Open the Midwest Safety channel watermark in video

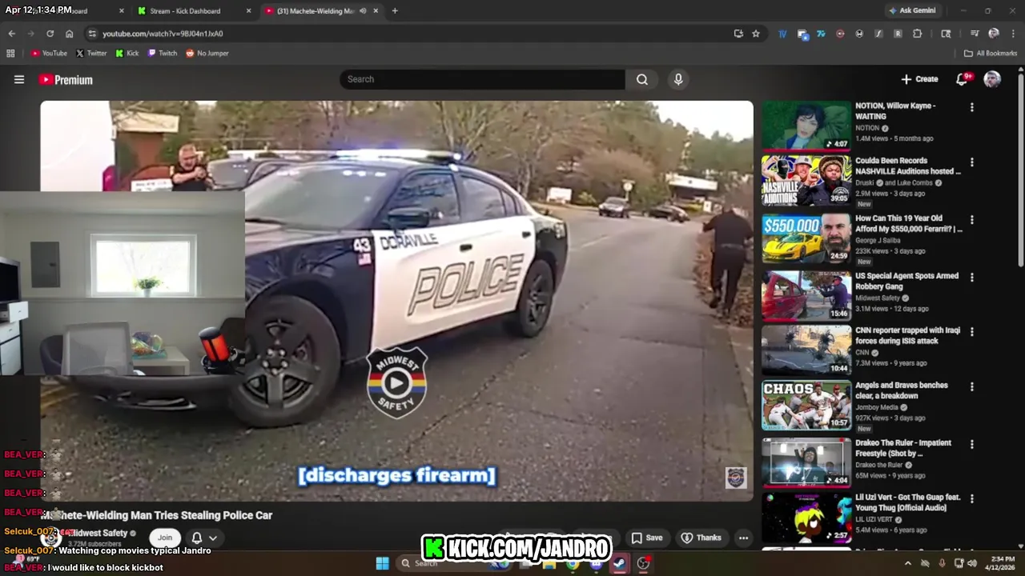pyautogui.click(x=736, y=478)
